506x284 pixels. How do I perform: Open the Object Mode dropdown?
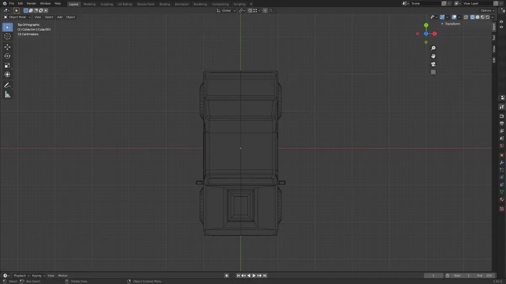(17, 17)
